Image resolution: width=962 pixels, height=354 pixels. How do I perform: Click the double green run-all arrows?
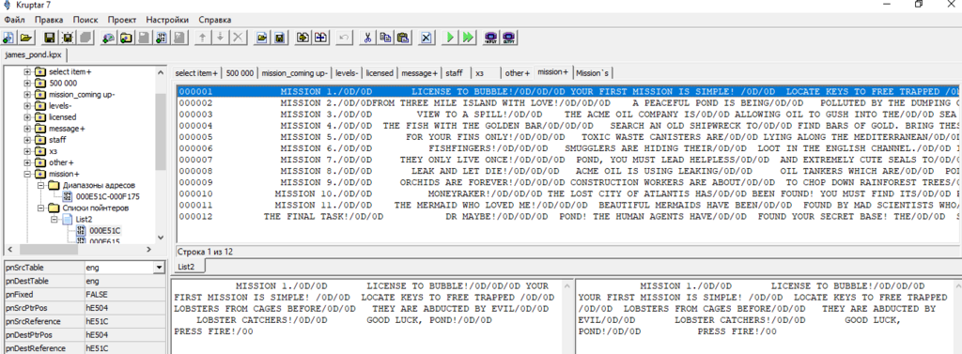(468, 38)
